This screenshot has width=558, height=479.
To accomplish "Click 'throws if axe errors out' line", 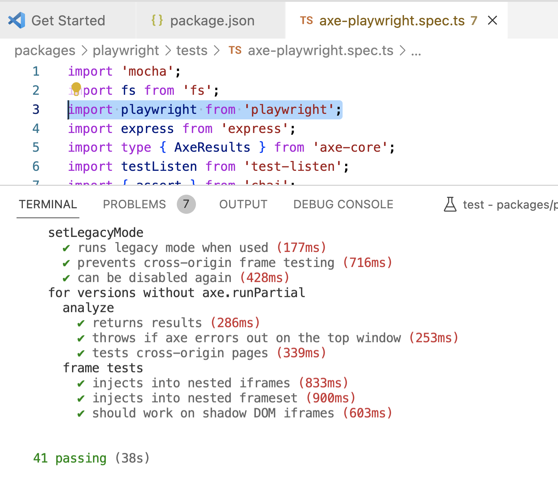I will [246, 338].
